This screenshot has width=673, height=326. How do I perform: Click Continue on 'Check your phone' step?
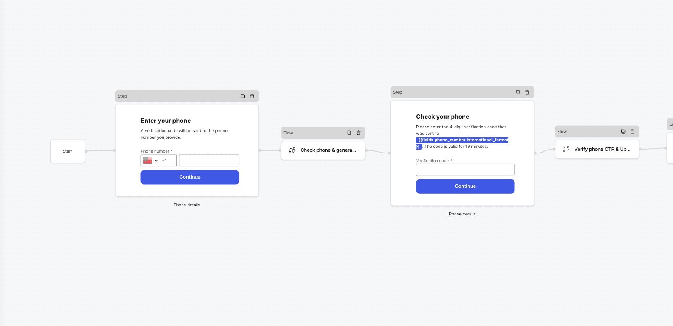[x=465, y=186]
